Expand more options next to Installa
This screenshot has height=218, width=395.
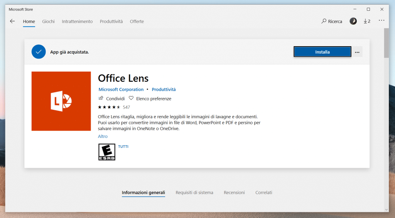pos(357,52)
